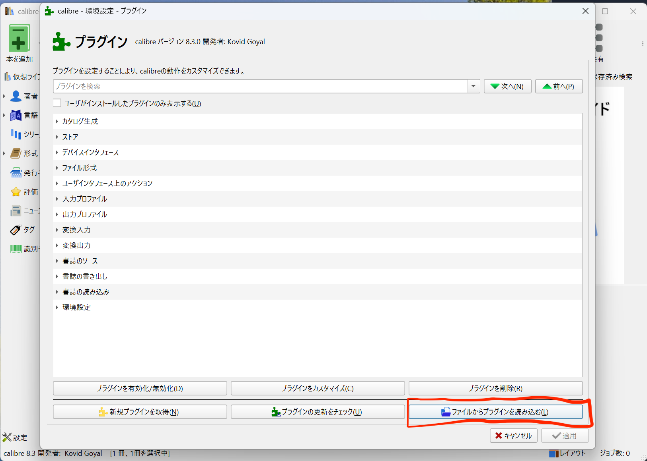Click ファイルからプラグインを読み込む button
The image size is (647, 461).
495,412
